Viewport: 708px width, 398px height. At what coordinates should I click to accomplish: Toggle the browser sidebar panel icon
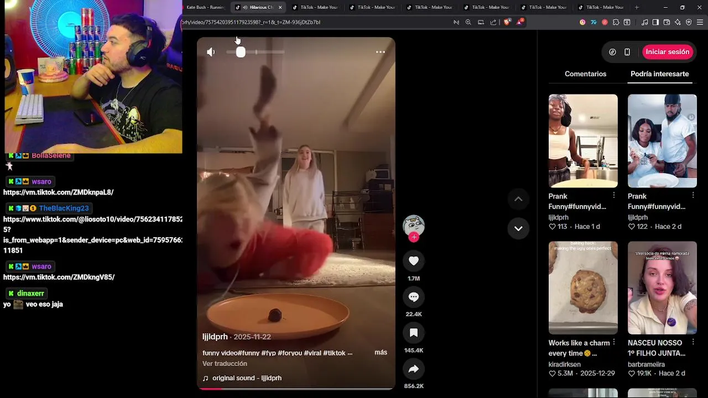click(655, 22)
